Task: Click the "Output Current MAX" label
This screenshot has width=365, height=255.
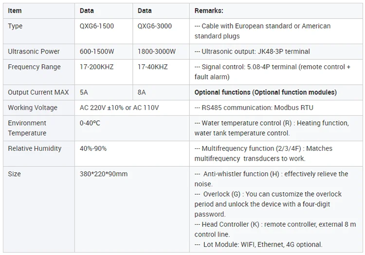Action: 38,92
